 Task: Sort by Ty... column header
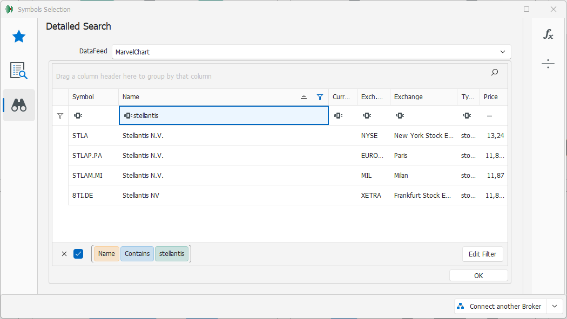coord(468,96)
